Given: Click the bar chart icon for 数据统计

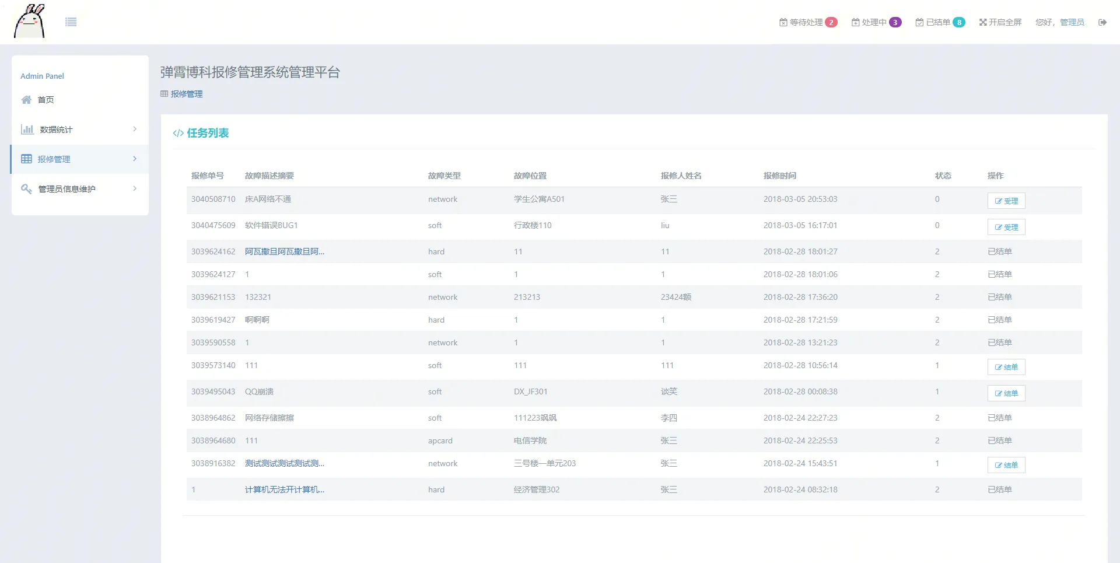Looking at the screenshot, I should click(27, 130).
